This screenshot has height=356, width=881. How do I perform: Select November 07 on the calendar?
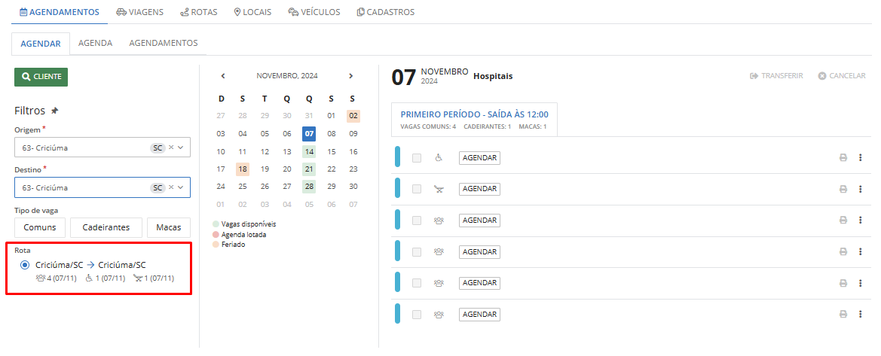click(309, 134)
